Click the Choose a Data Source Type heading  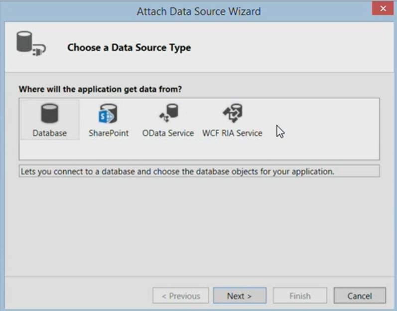pos(129,47)
